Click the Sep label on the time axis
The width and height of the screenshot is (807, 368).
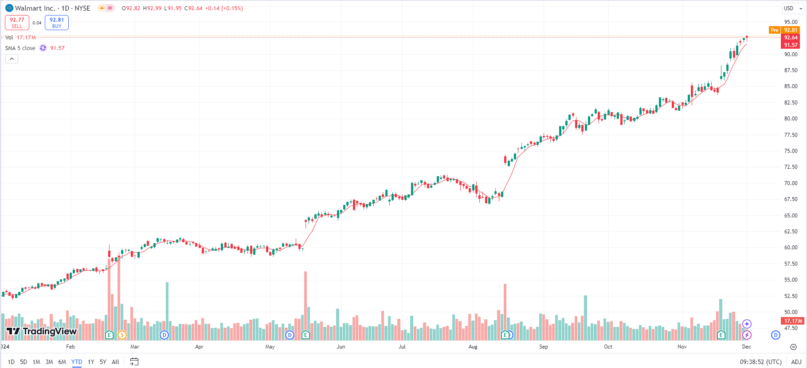click(x=544, y=347)
